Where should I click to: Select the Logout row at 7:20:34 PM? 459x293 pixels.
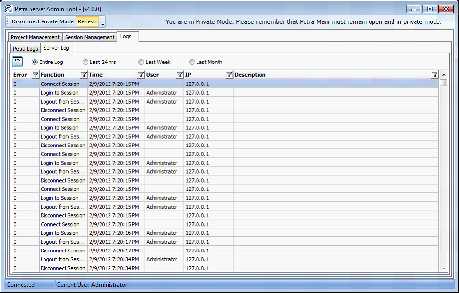coord(225,259)
